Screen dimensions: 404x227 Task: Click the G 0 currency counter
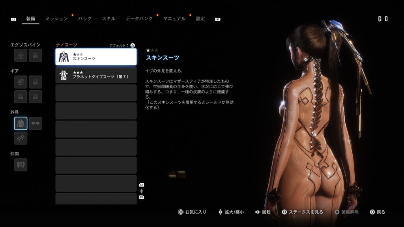tap(383, 19)
